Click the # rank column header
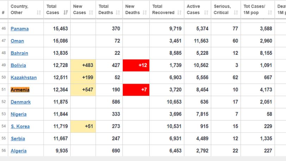Screen dimensions: 286x161 coord(3,13)
